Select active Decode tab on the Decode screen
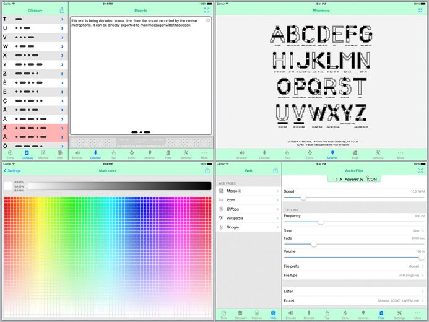429x322 pixels. pos(95,155)
